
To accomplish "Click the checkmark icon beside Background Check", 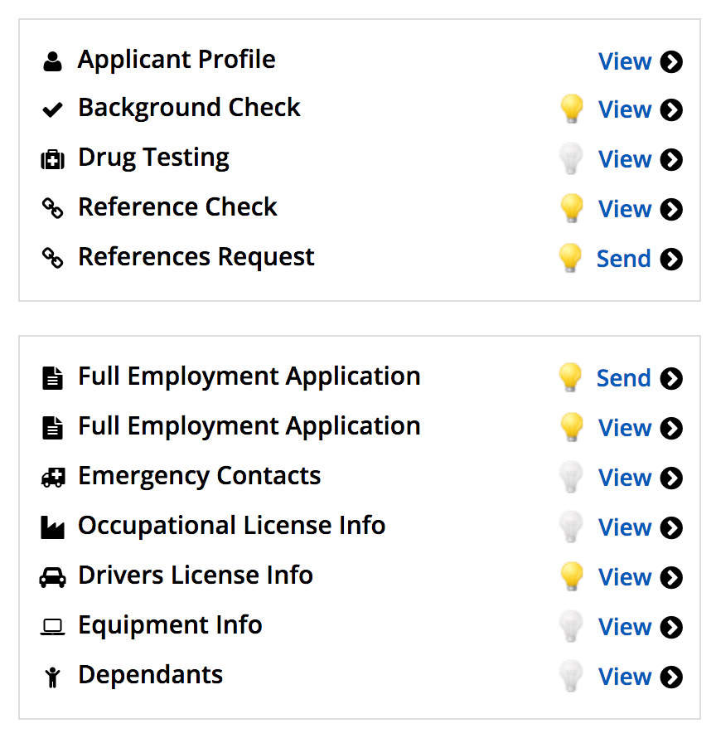I will [52, 109].
